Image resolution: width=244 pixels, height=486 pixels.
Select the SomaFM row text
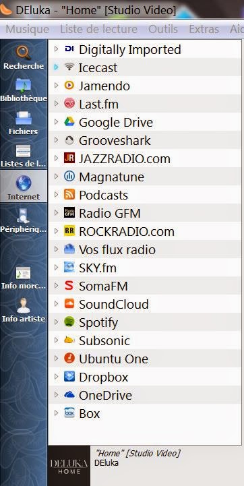click(103, 286)
